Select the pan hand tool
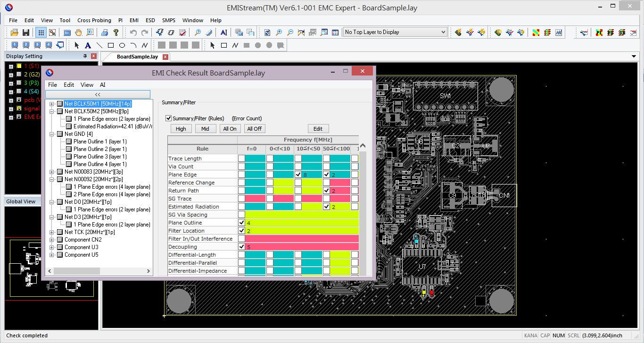 tap(78, 32)
